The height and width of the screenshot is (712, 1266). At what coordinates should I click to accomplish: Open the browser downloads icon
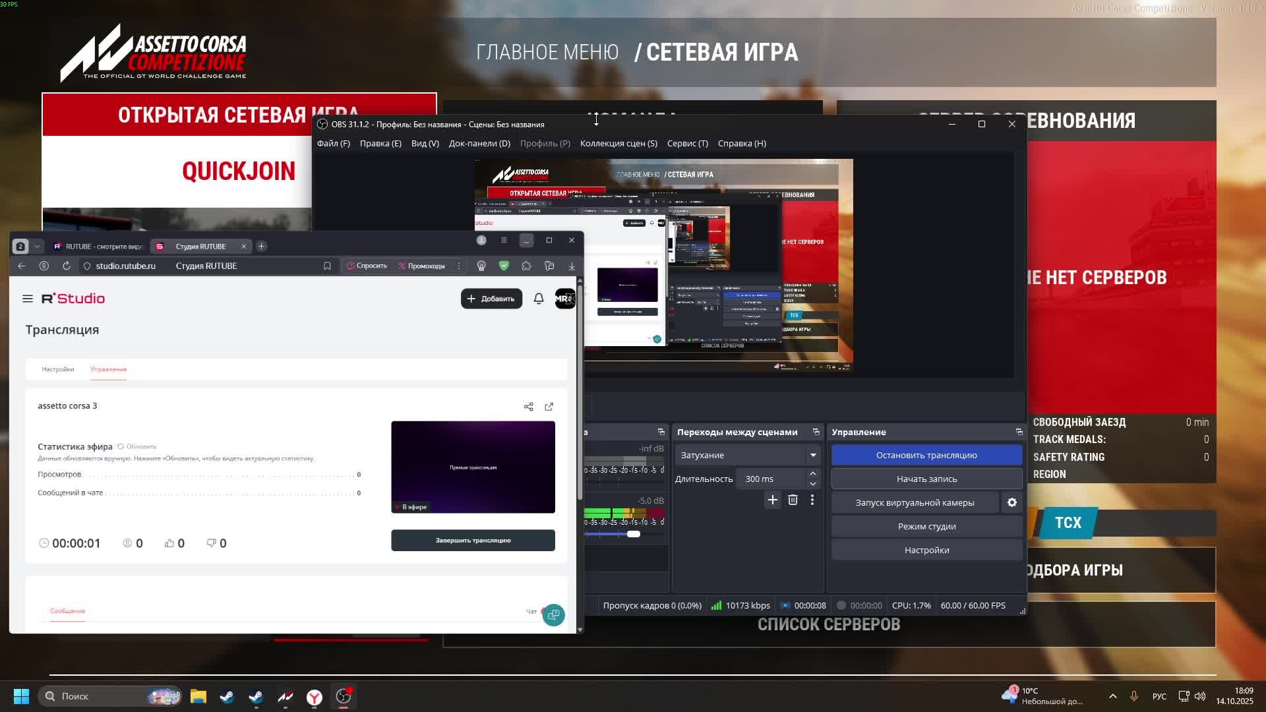tap(571, 266)
